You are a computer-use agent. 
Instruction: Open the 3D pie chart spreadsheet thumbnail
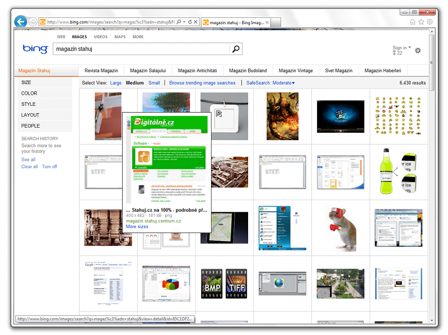point(166,283)
